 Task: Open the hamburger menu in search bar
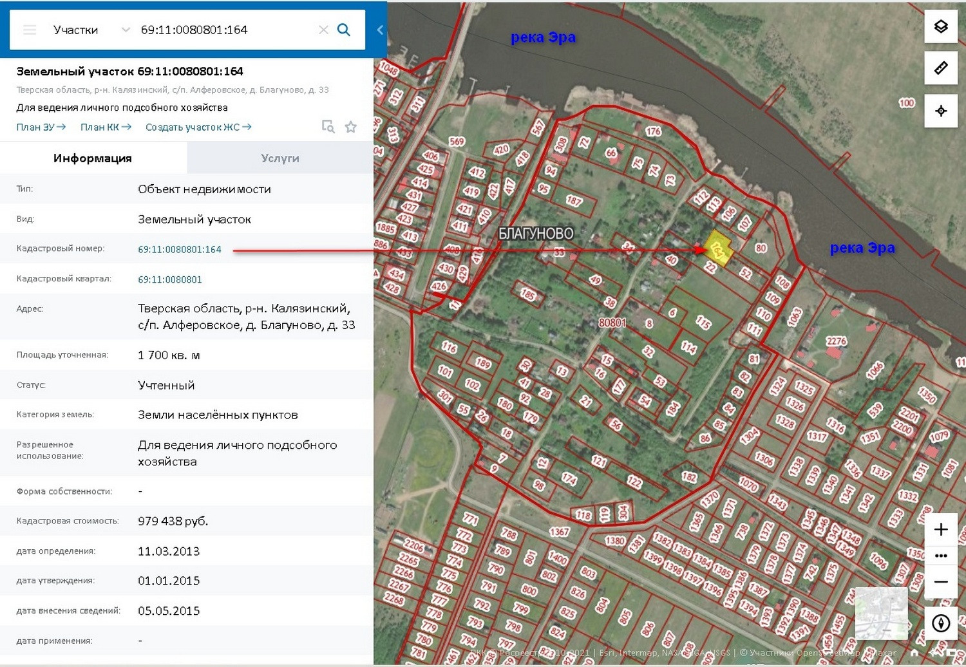tap(30, 30)
